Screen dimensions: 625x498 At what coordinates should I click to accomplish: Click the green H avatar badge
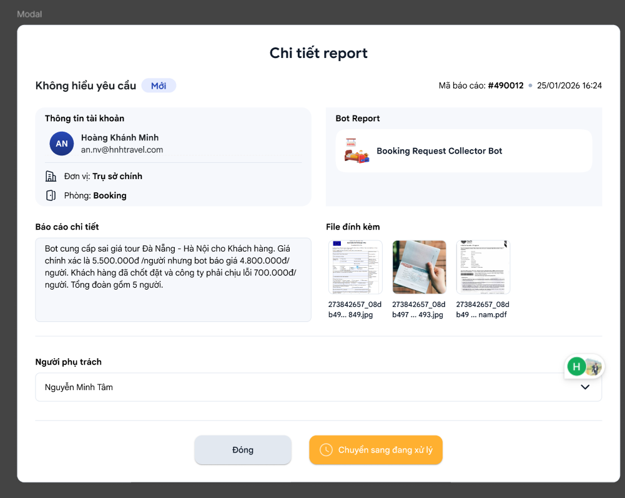point(577,367)
